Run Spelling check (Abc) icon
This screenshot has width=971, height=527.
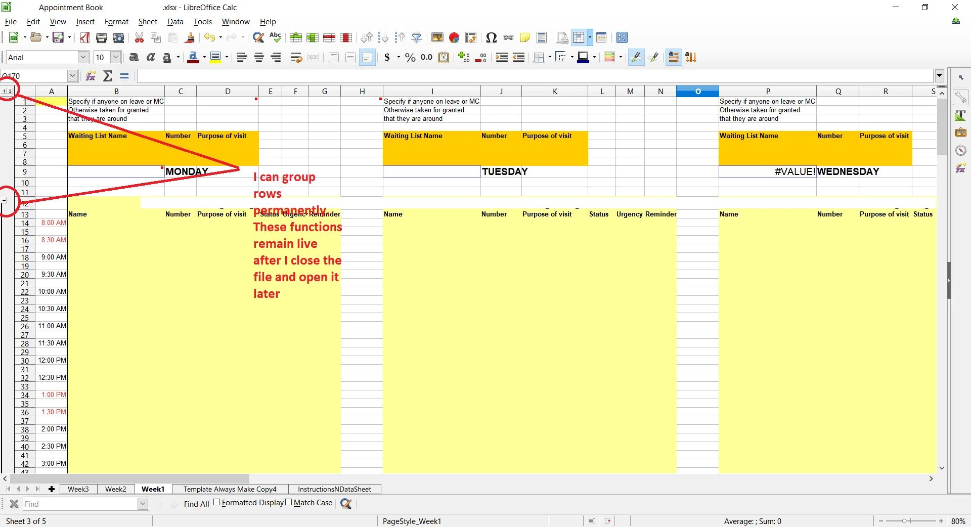click(x=275, y=37)
